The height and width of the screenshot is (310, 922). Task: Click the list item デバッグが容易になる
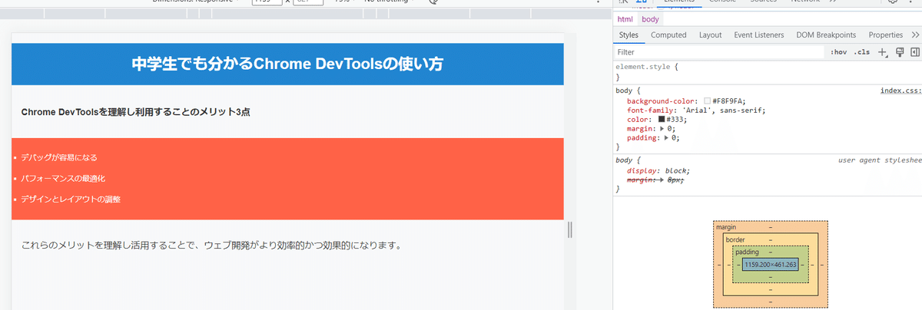(x=59, y=157)
